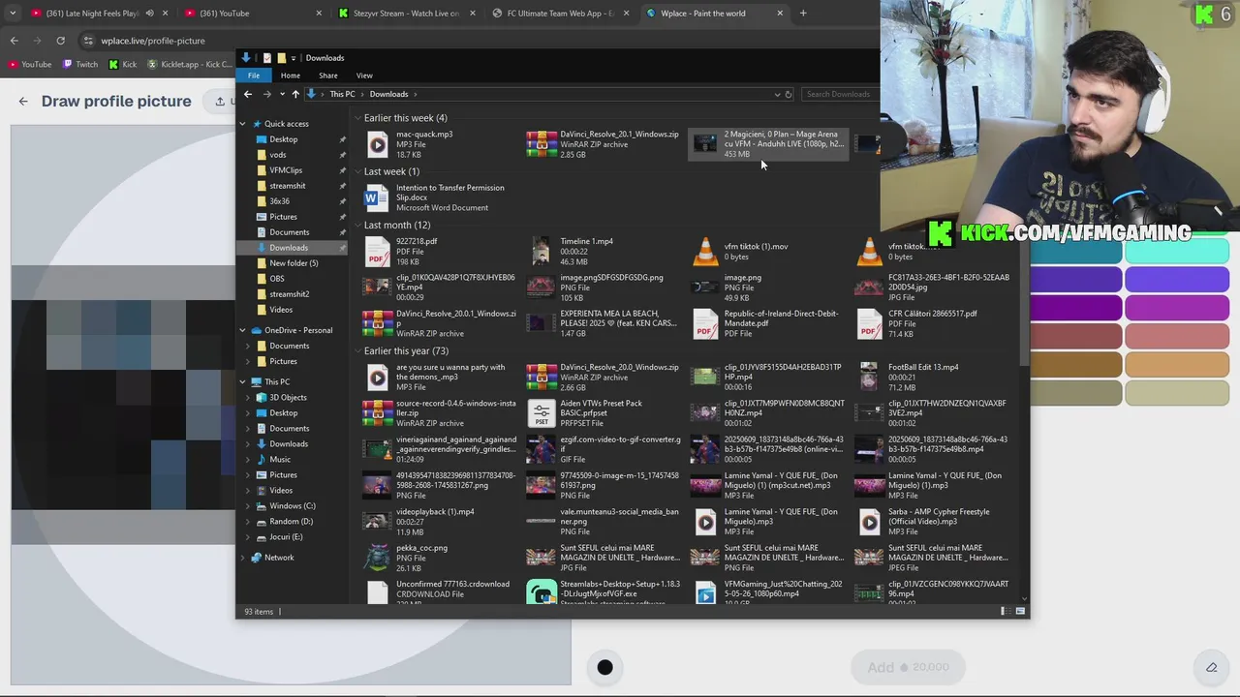Select Timeline 1.mp4 thumbnail
Screen dimensions: 1240x697
(542, 252)
